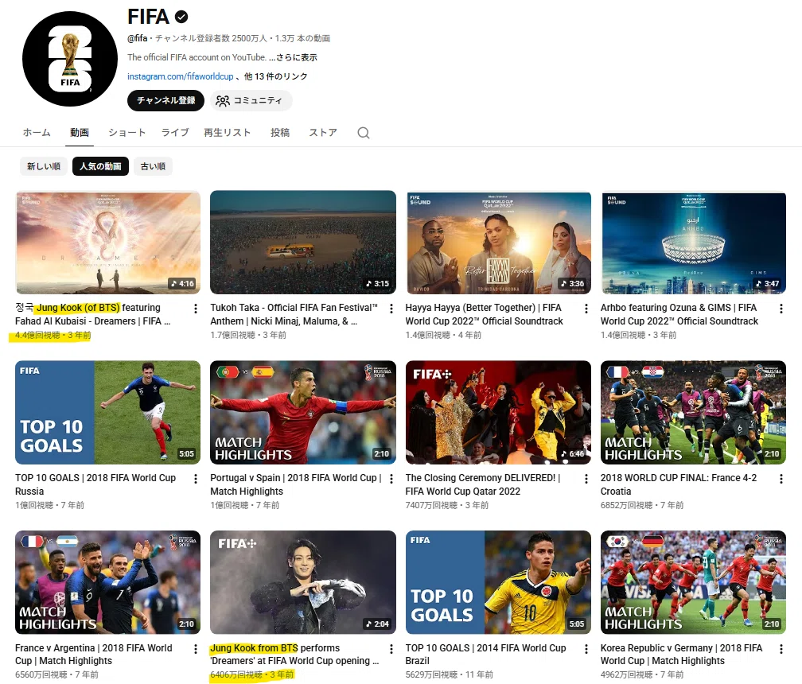This screenshot has width=802, height=684.
Task: Click '4.4億回視聴・3 年前' view count text
Action: 53,336
